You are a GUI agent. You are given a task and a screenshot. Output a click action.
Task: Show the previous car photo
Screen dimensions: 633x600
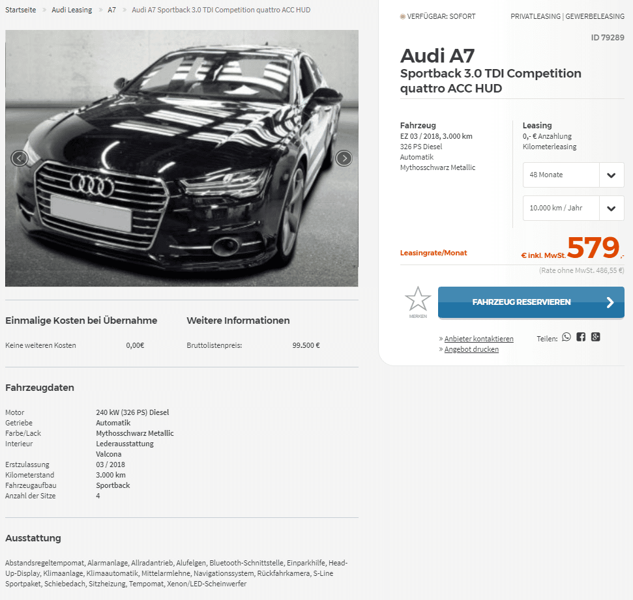tap(20, 158)
